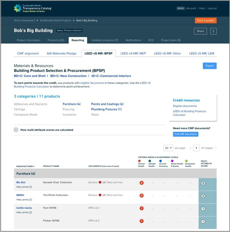230x232 pixels.
Task: Click the Find CMF documents button
Action: click(186, 134)
